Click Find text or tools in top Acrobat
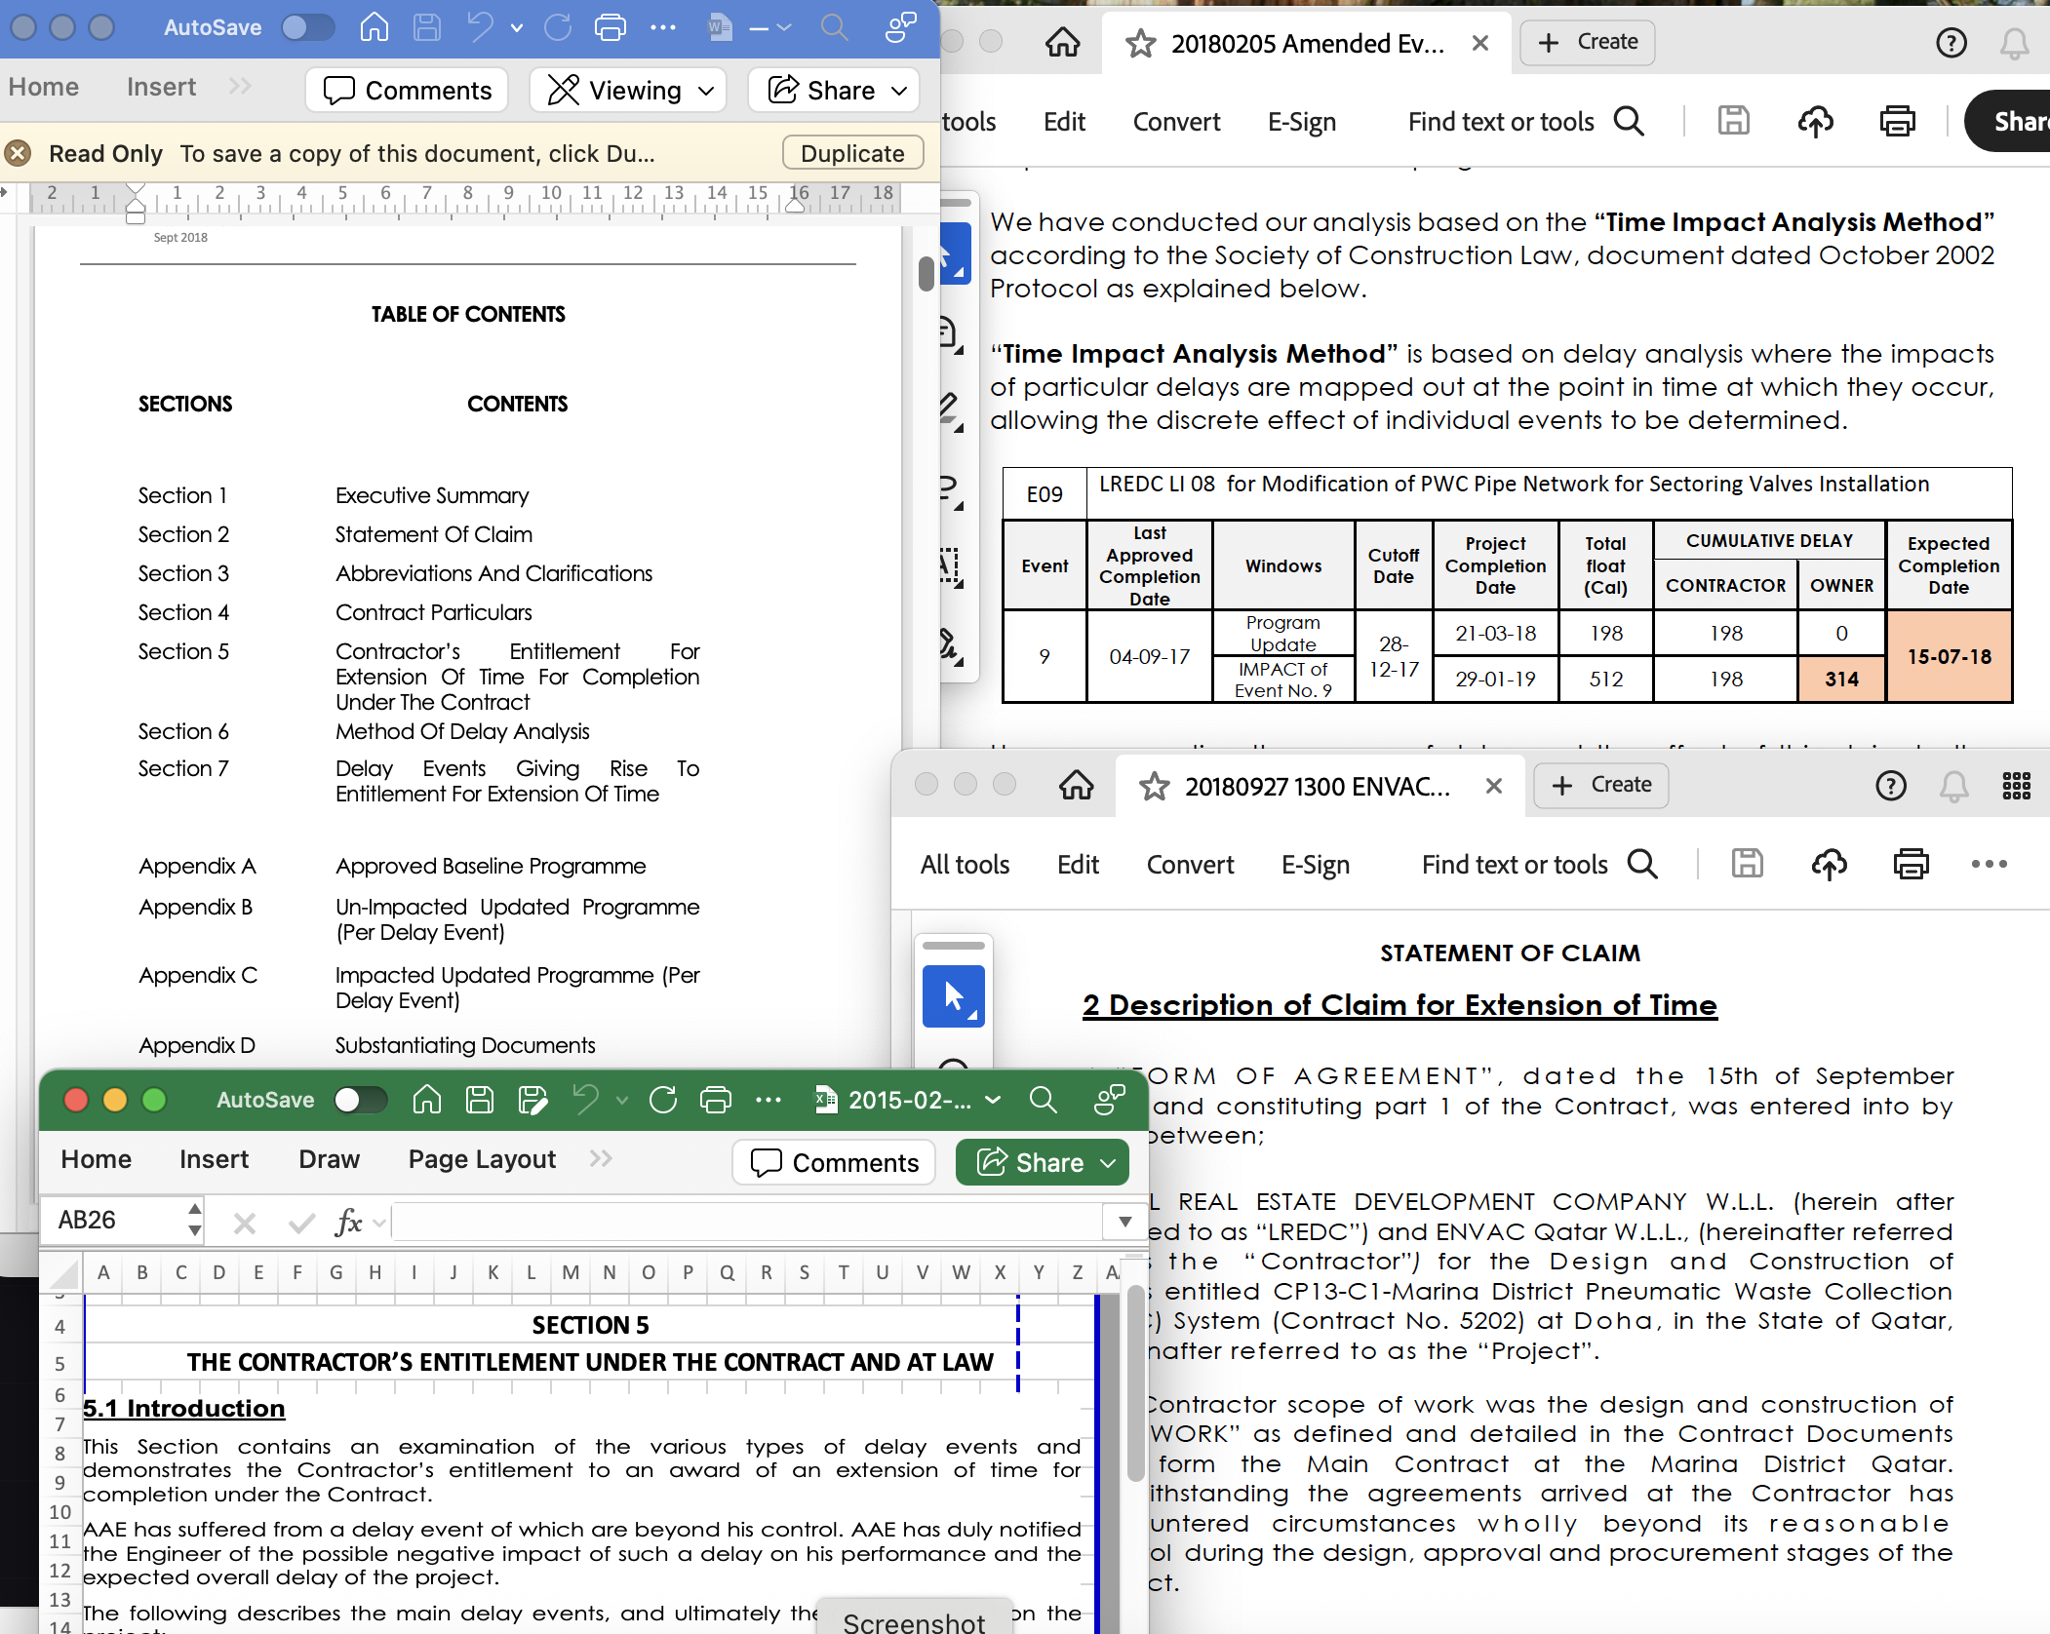This screenshot has height=1634, width=2050. [x=1526, y=122]
